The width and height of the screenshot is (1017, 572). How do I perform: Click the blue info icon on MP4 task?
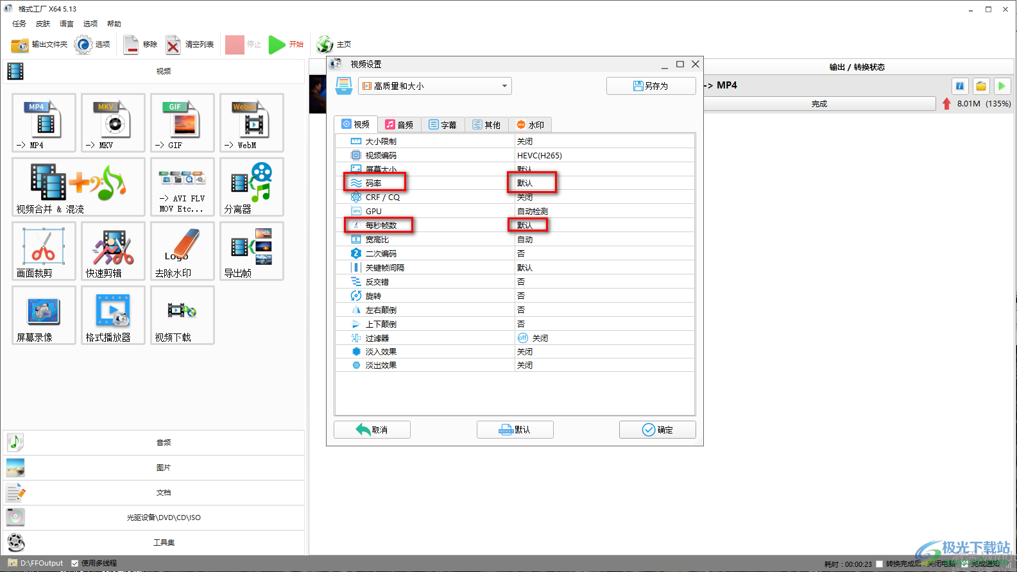(960, 86)
